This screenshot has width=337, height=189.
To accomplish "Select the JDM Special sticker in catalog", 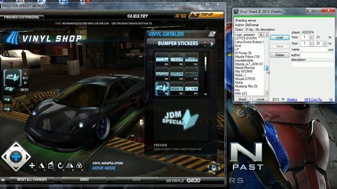I will coord(162,89).
